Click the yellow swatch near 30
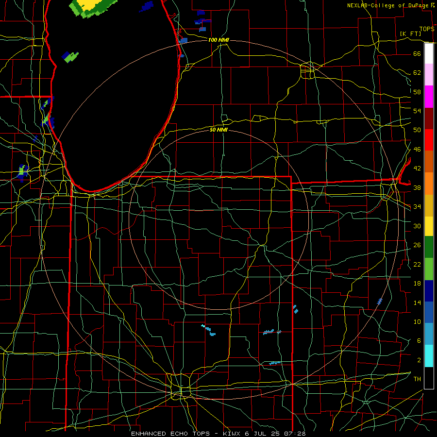 tap(429, 226)
